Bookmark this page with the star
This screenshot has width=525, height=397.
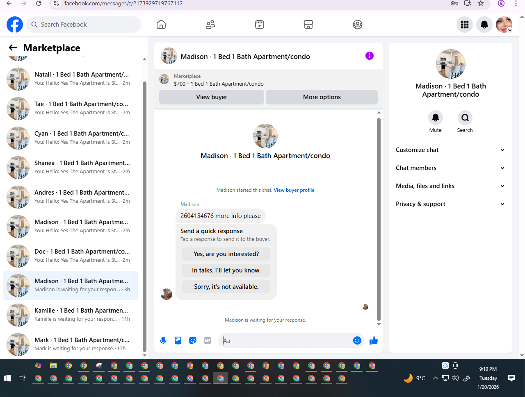tap(481, 3)
